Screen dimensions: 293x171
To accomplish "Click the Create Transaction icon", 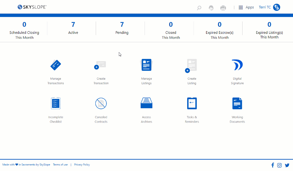I will [x=100, y=65].
